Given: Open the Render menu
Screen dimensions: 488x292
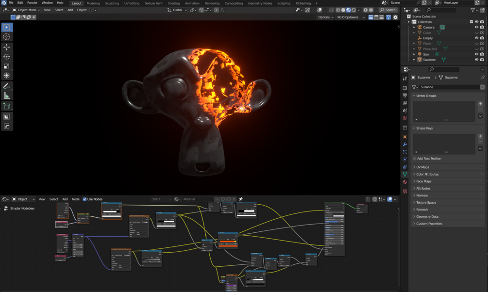Looking at the screenshot, I should coord(32,2).
